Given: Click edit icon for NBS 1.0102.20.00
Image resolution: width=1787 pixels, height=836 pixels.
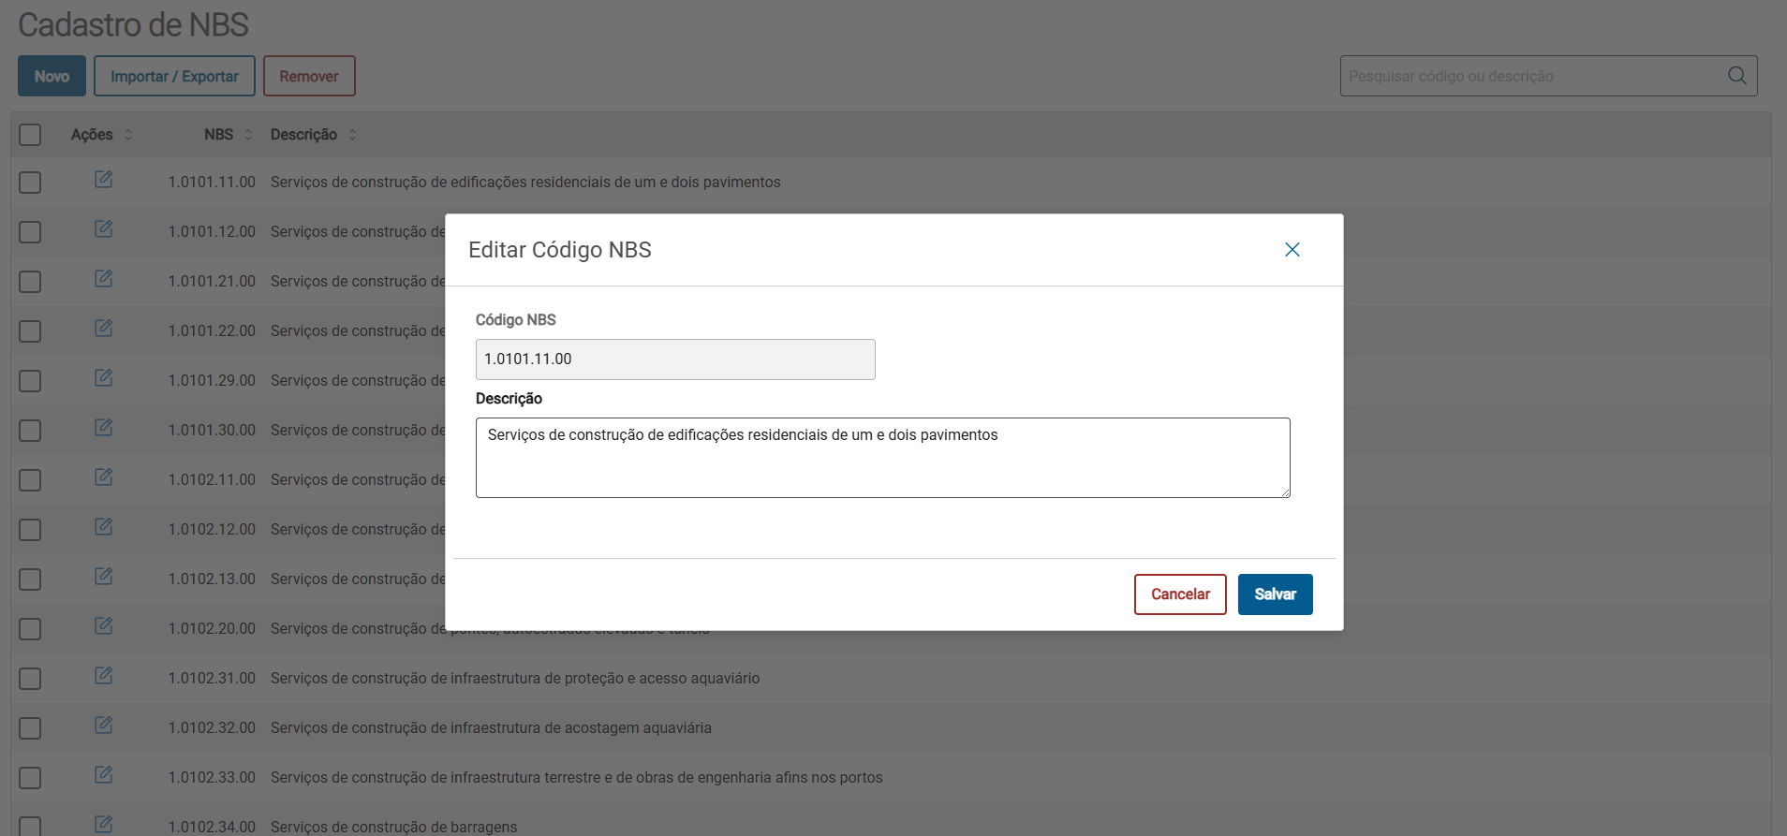Looking at the screenshot, I should coord(103,626).
